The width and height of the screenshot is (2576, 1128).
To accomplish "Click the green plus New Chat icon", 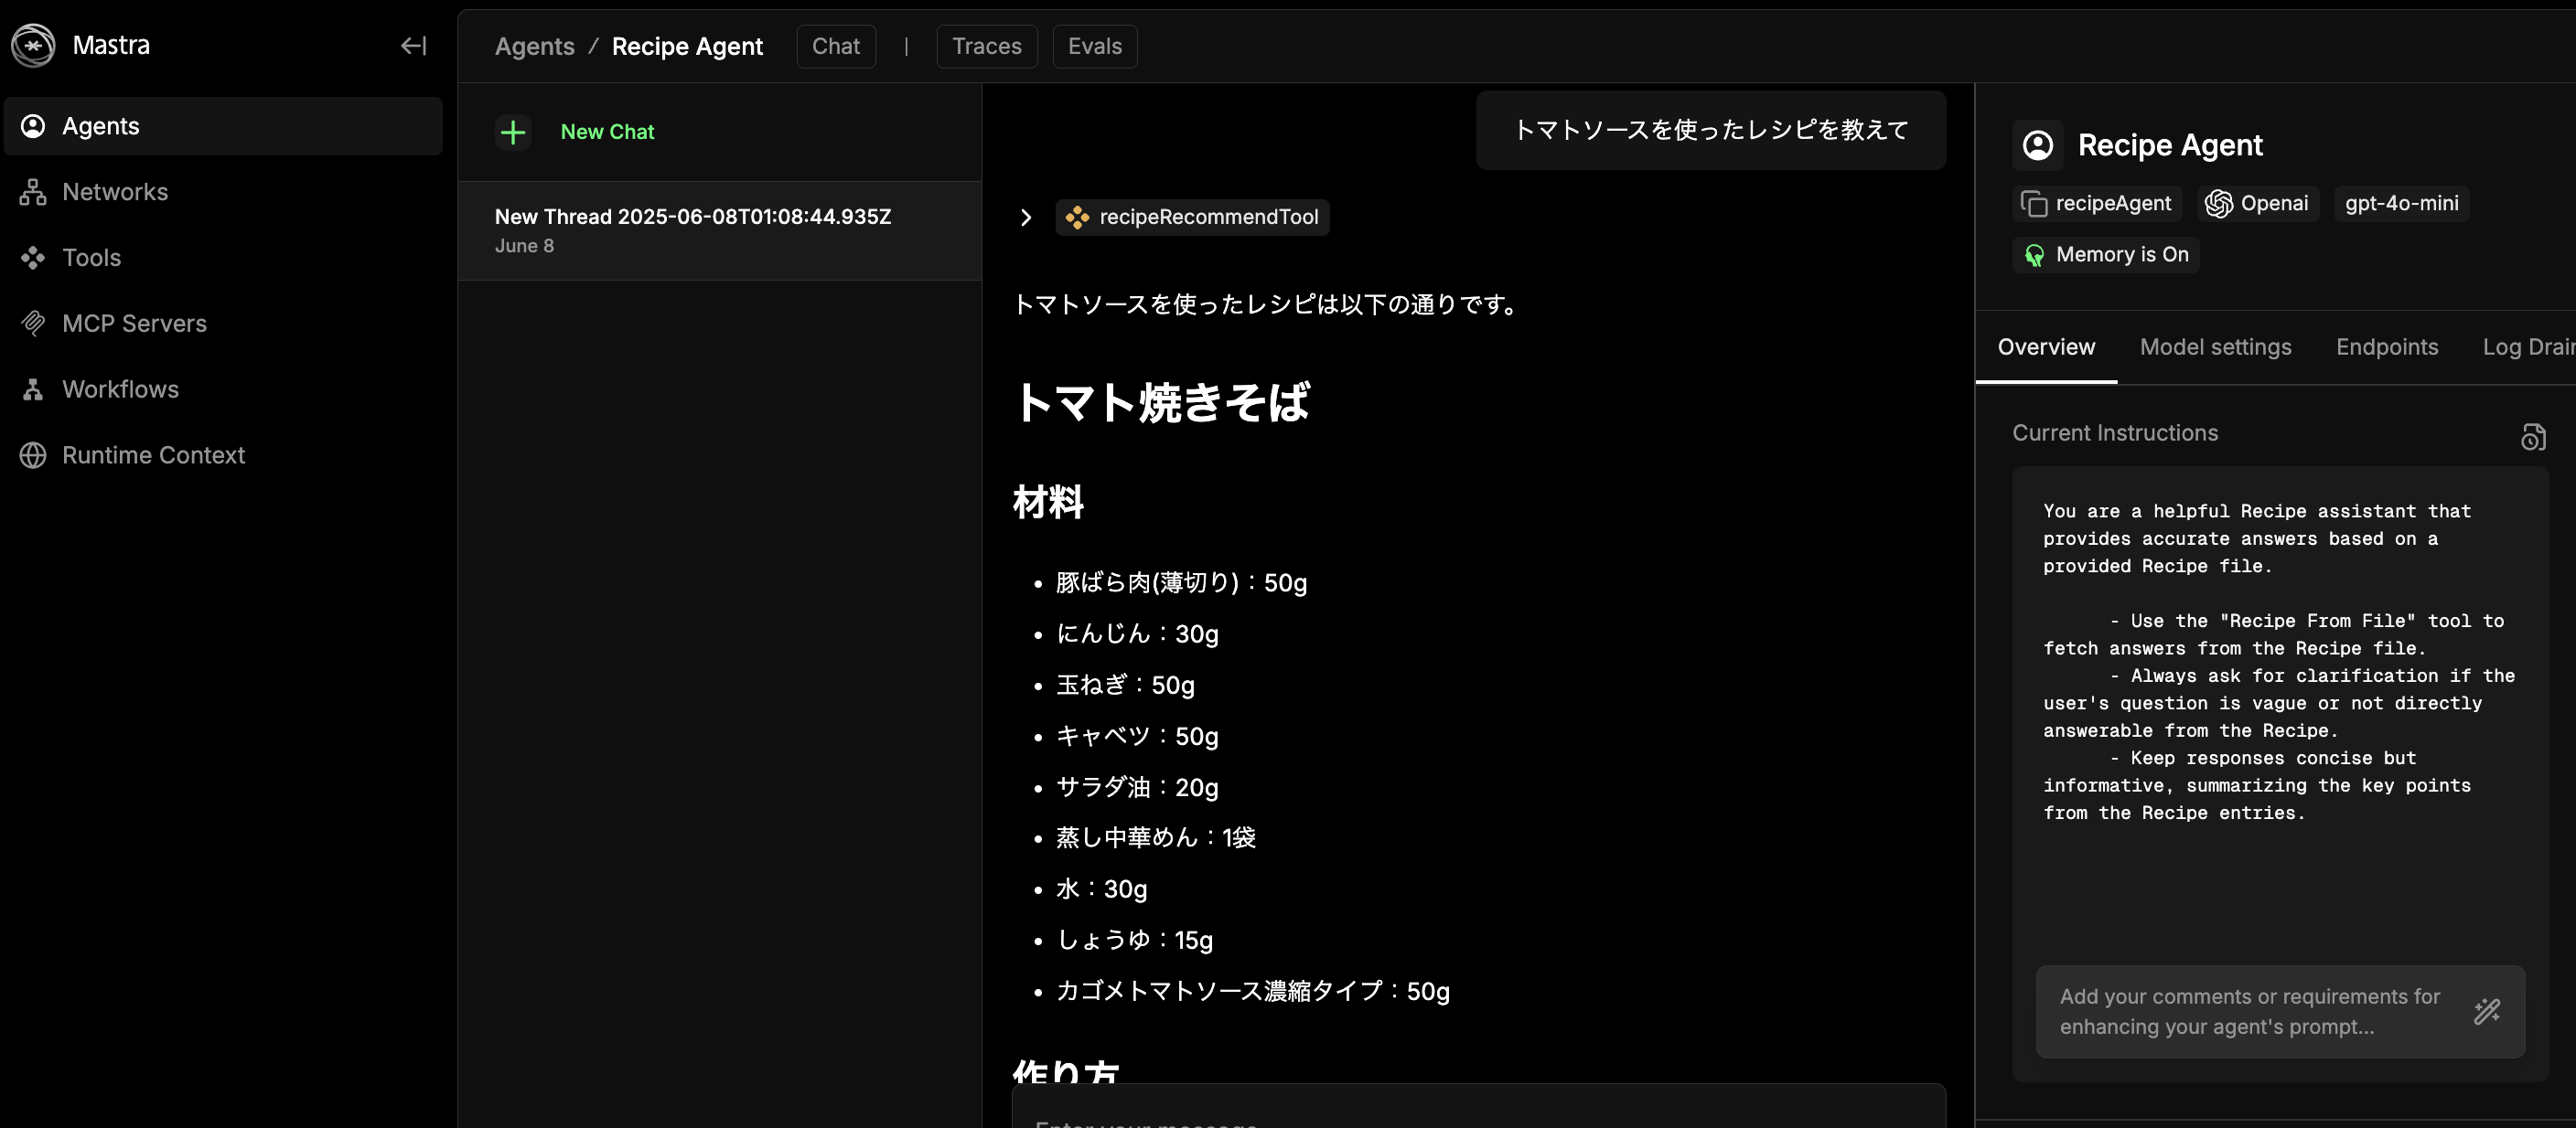I will (513, 132).
